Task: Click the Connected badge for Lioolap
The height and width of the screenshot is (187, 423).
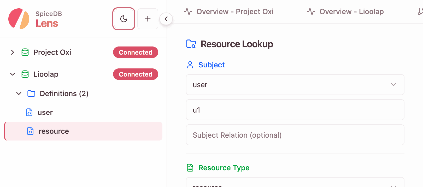Action: coord(136,74)
